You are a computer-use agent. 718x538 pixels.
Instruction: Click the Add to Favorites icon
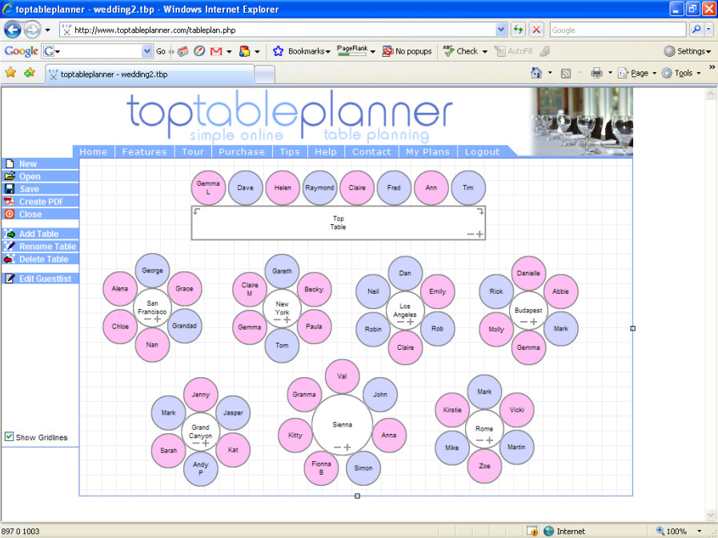click(x=30, y=72)
